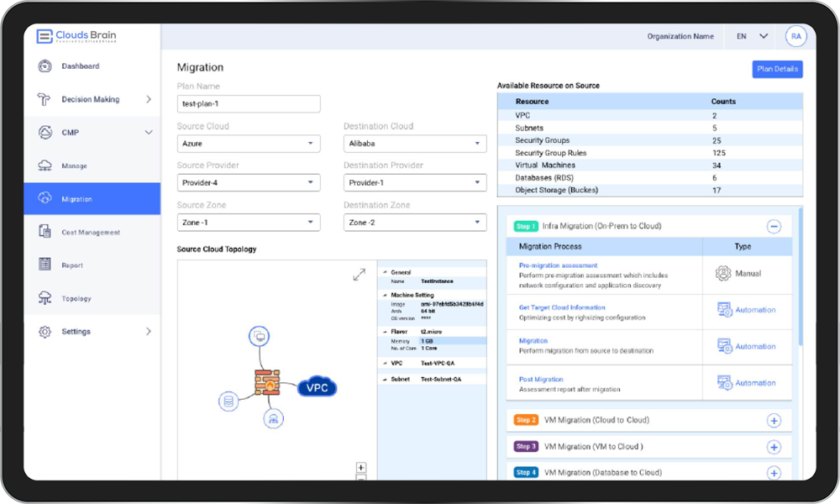Zoom in the topology with plus button
The image size is (840, 504).
[361, 468]
